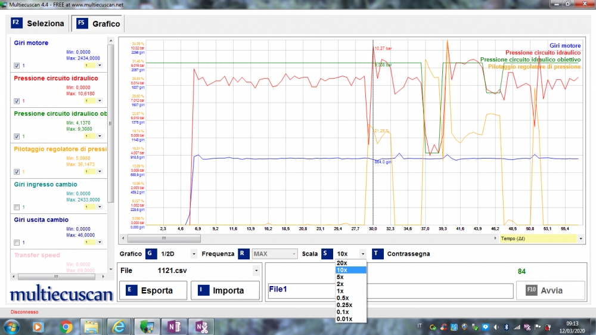Launch Windows Media Player taskbar icon
The height and width of the screenshot is (335, 596).
tap(38, 326)
